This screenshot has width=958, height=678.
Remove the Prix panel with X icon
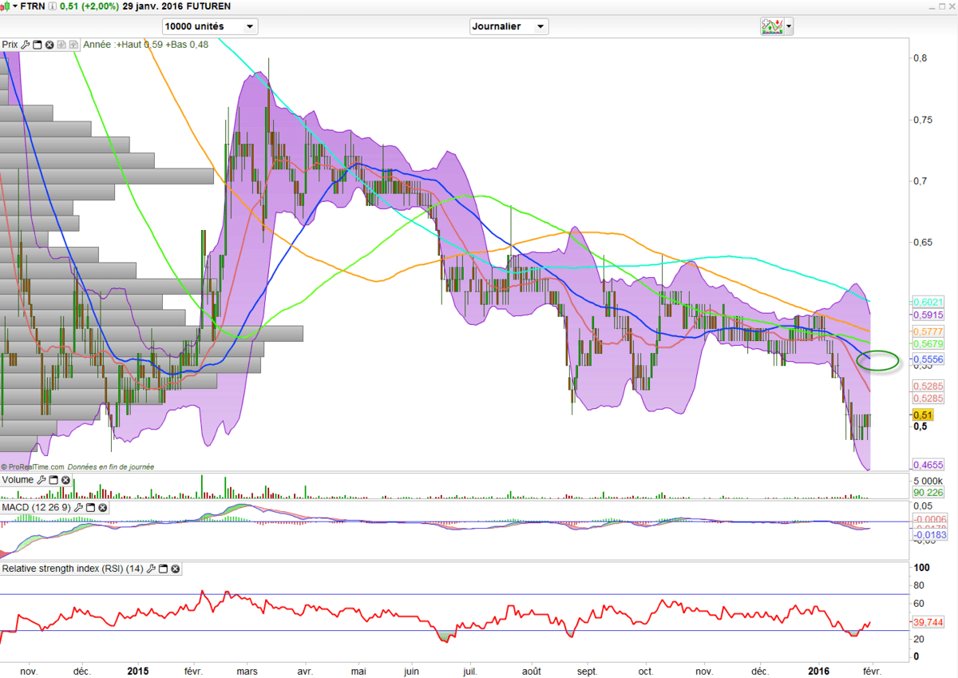[x=49, y=45]
